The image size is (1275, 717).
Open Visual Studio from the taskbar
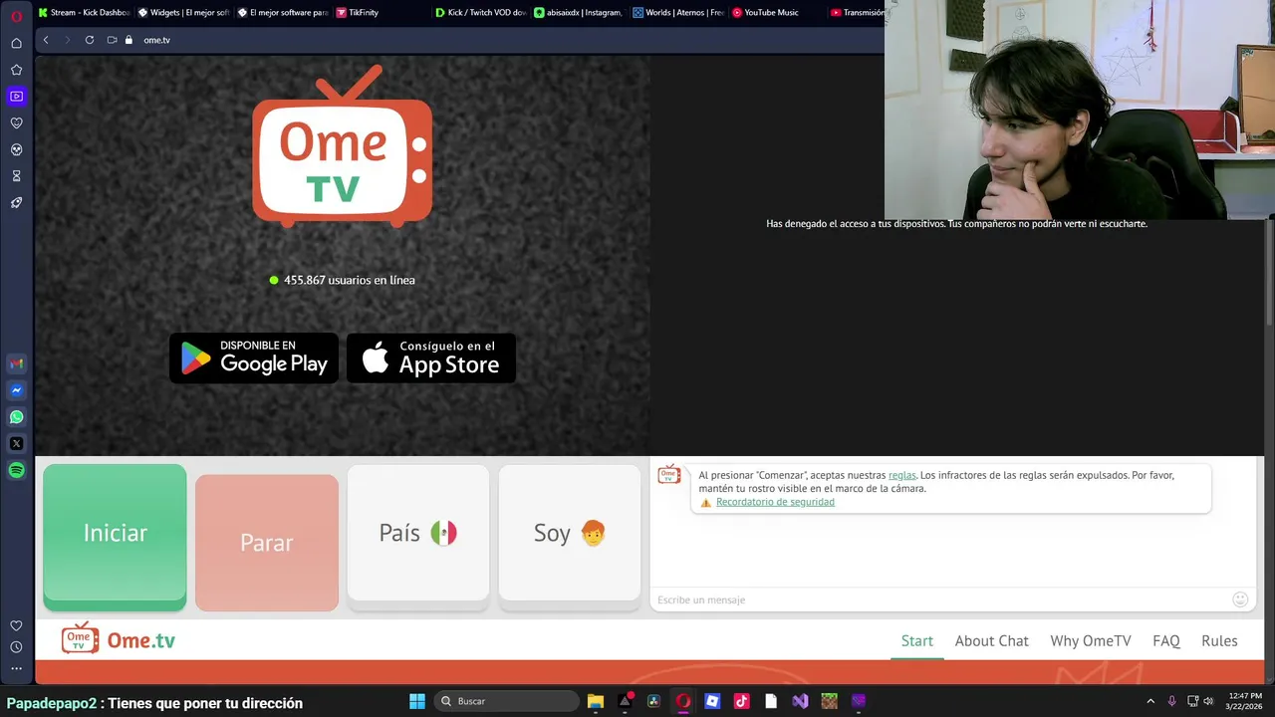[x=800, y=701]
